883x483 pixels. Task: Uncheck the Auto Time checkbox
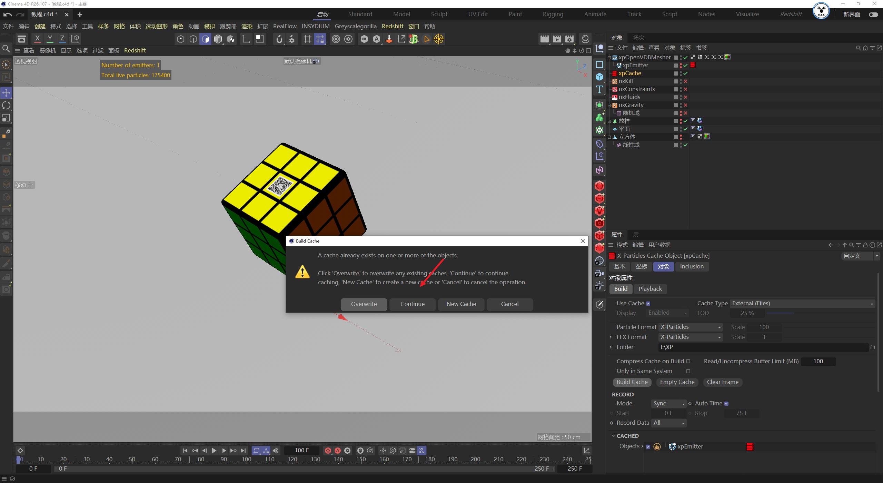click(726, 403)
